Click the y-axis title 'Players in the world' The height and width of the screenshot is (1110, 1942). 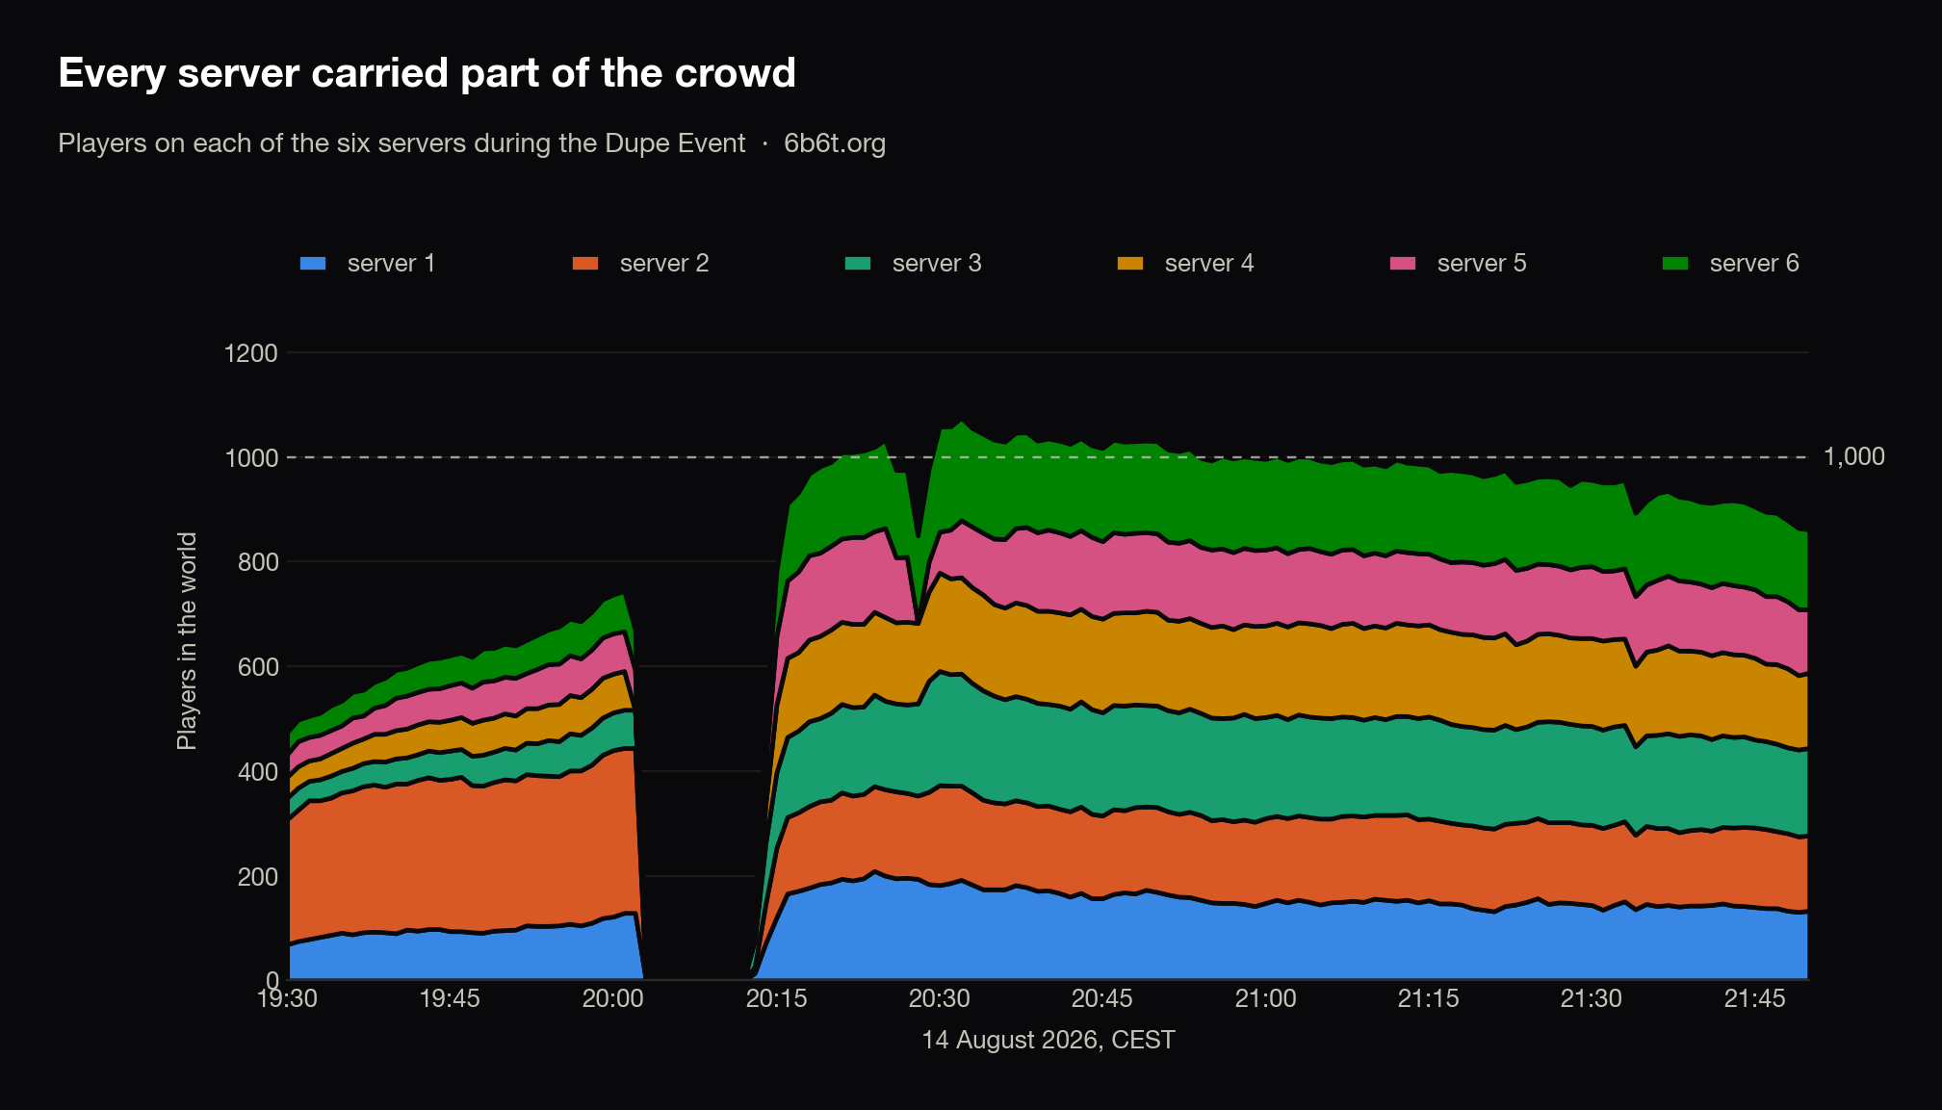tap(187, 641)
